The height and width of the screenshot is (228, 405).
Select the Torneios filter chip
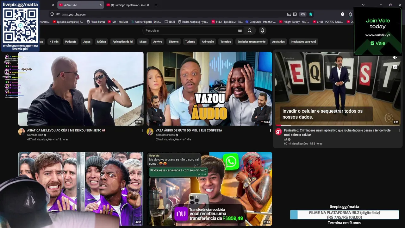(x=226, y=41)
